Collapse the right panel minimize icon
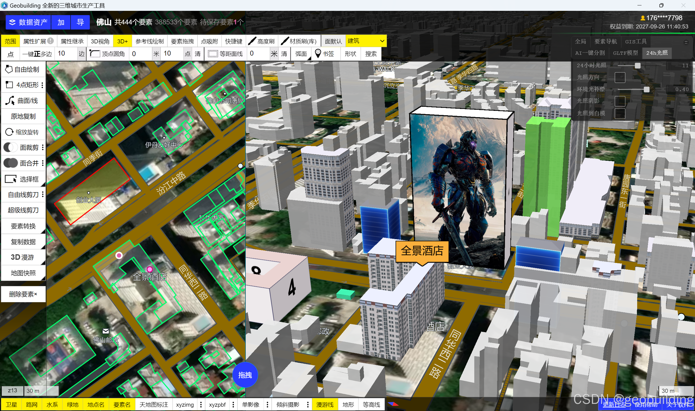Viewport: 695px width, 411px height. [x=686, y=42]
